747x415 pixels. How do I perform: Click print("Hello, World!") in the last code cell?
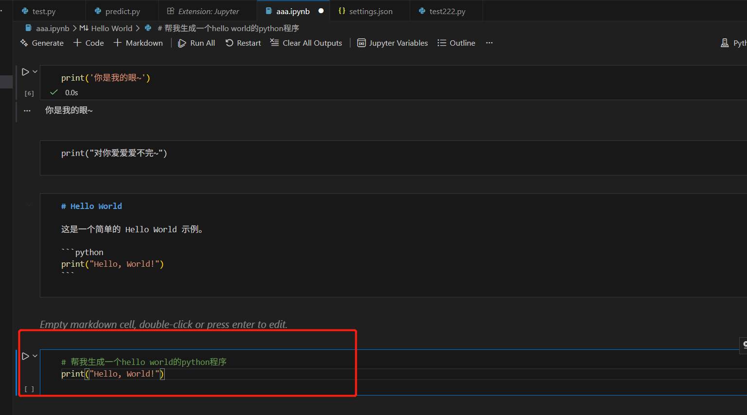pyautogui.click(x=113, y=374)
